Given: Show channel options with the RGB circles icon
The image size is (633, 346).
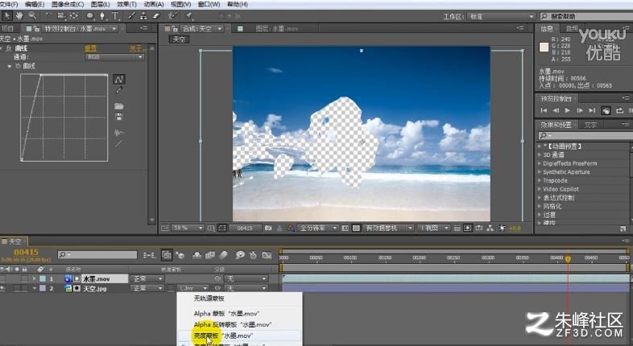Looking at the screenshot, I should pos(291,229).
